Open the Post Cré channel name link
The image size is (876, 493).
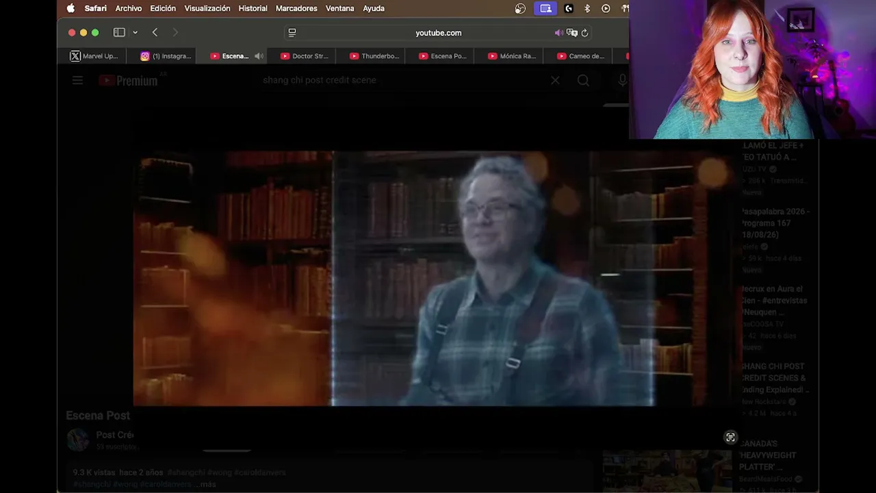pyautogui.click(x=114, y=435)
